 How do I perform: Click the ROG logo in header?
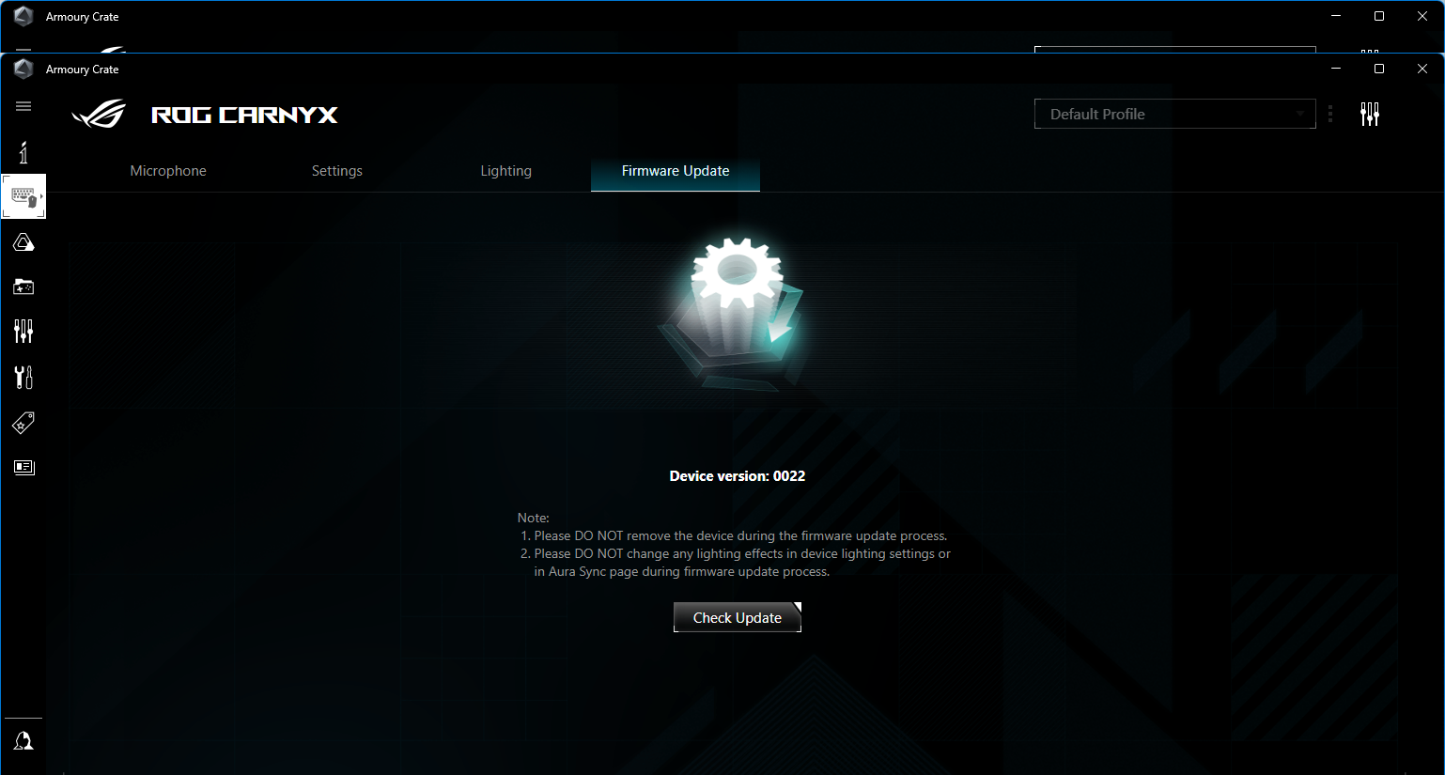click(99, 115)
